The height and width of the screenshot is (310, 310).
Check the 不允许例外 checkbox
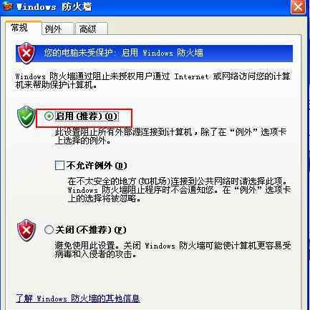[59, 165]
